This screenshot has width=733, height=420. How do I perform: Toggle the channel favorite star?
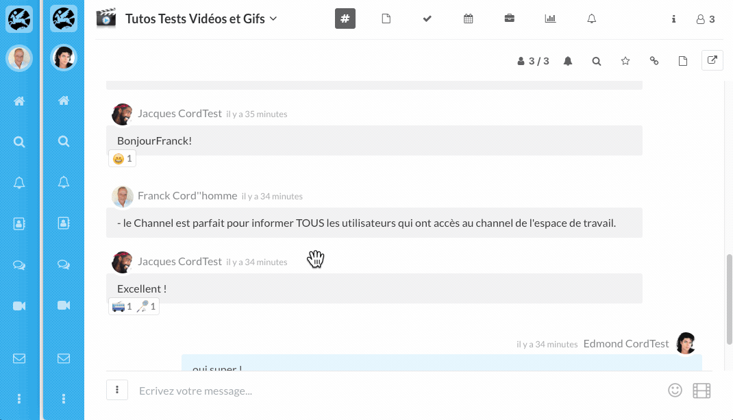pos(625,61)
